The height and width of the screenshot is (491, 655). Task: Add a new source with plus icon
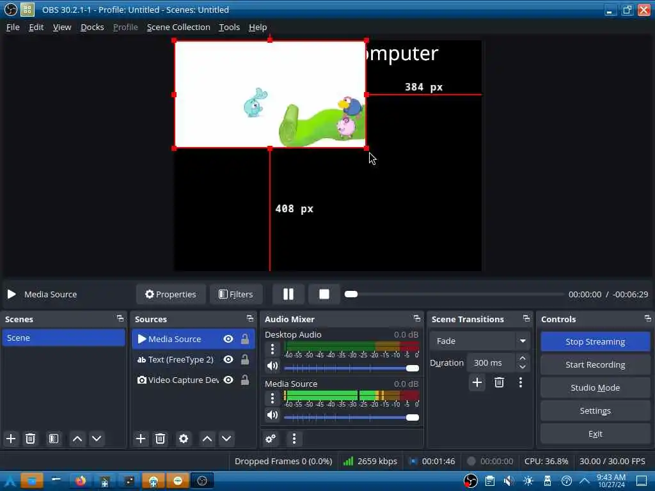[x=141, y=439]
